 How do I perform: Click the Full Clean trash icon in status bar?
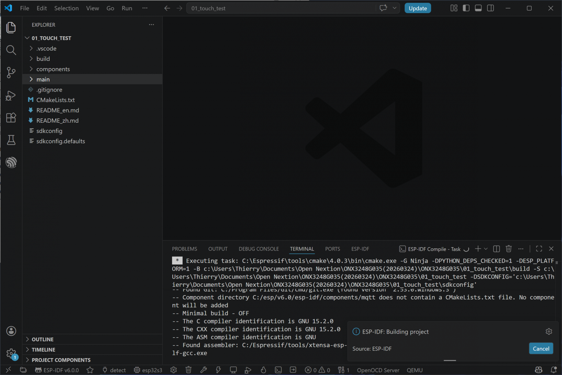[188, 370]
